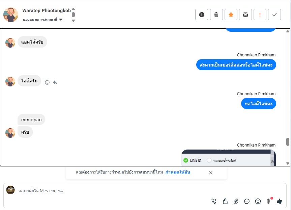
Task: Mark conversation as unread envelope icon
Action: [x=245, y=15]
